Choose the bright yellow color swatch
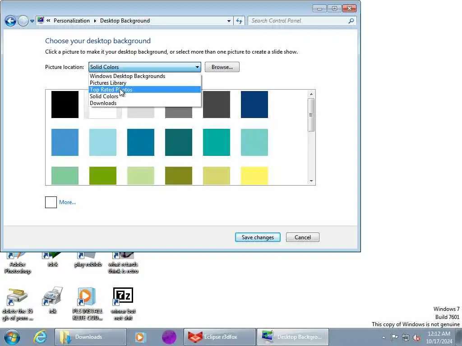The image size is (462, 346). tap(254, 176)
